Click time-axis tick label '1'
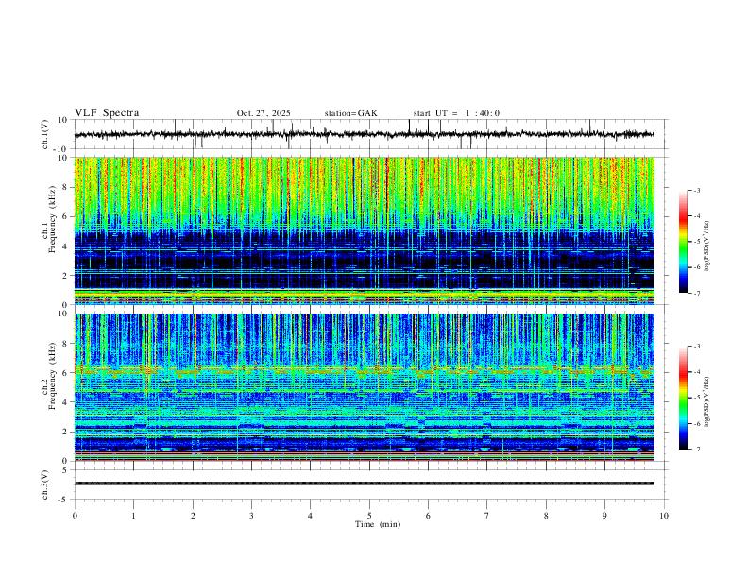Image resolution: width=748 pixels, height=578 pixels. pyautogui.click(x=133, y=516)
